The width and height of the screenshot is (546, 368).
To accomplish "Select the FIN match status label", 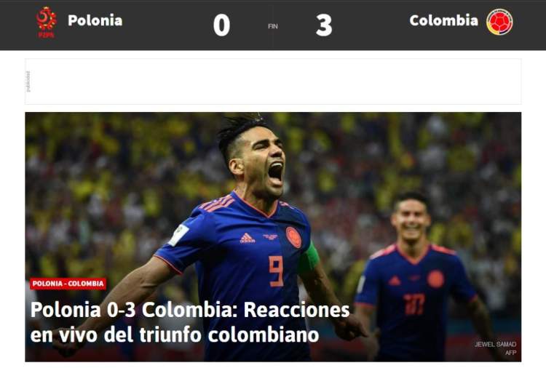I will click(x=273, y=26).
